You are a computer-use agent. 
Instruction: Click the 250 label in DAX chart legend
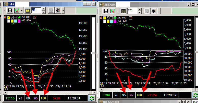click(x=23, y=17)
